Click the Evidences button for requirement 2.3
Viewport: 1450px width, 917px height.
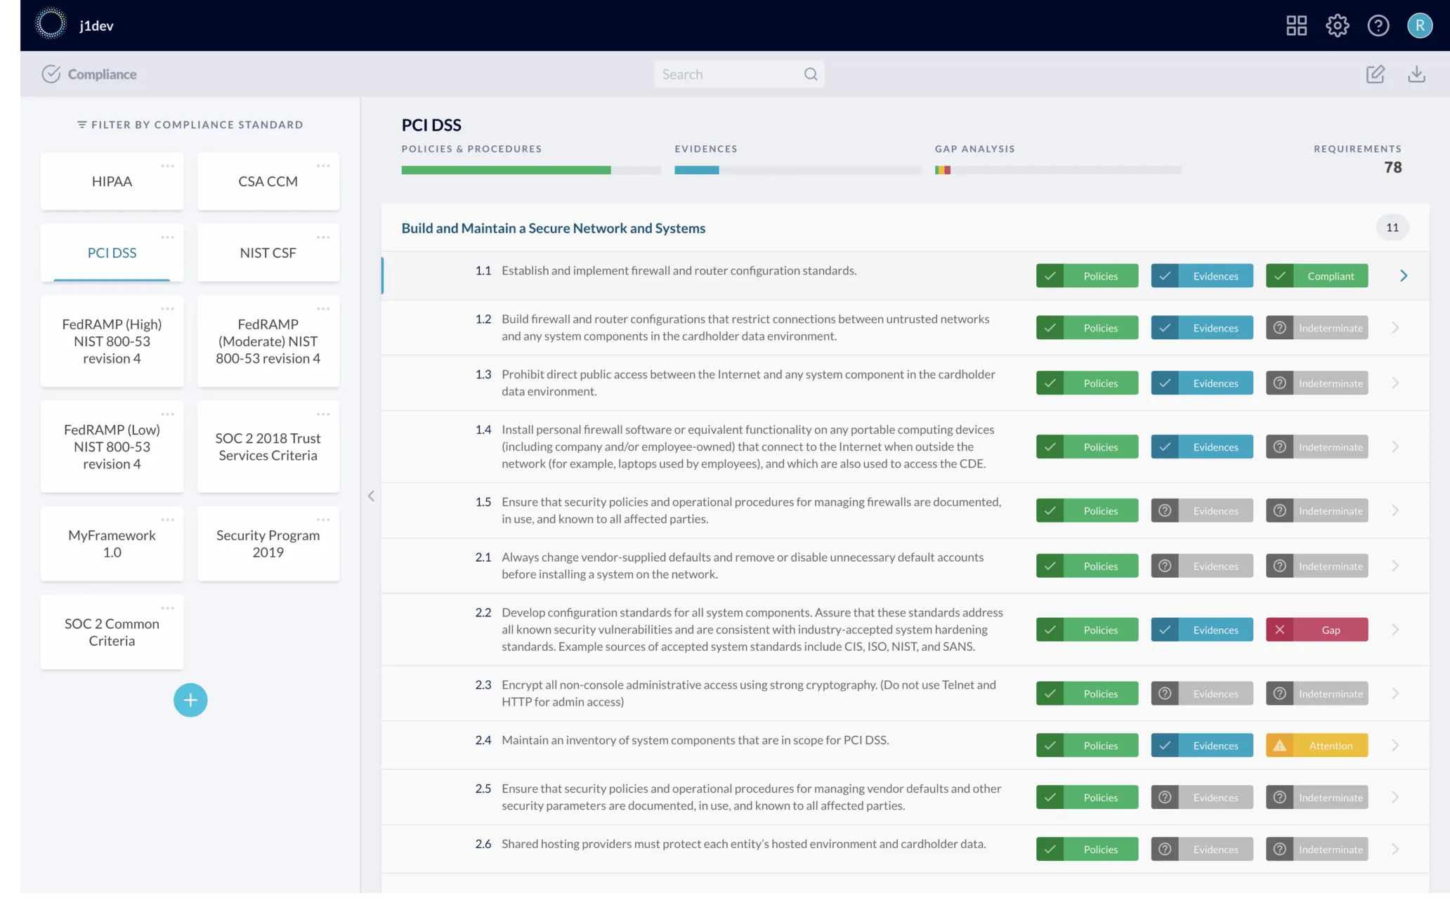click(x=1201, y=693)
